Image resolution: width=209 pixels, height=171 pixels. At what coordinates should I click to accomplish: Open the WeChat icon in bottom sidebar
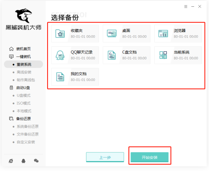pos(36,161)
